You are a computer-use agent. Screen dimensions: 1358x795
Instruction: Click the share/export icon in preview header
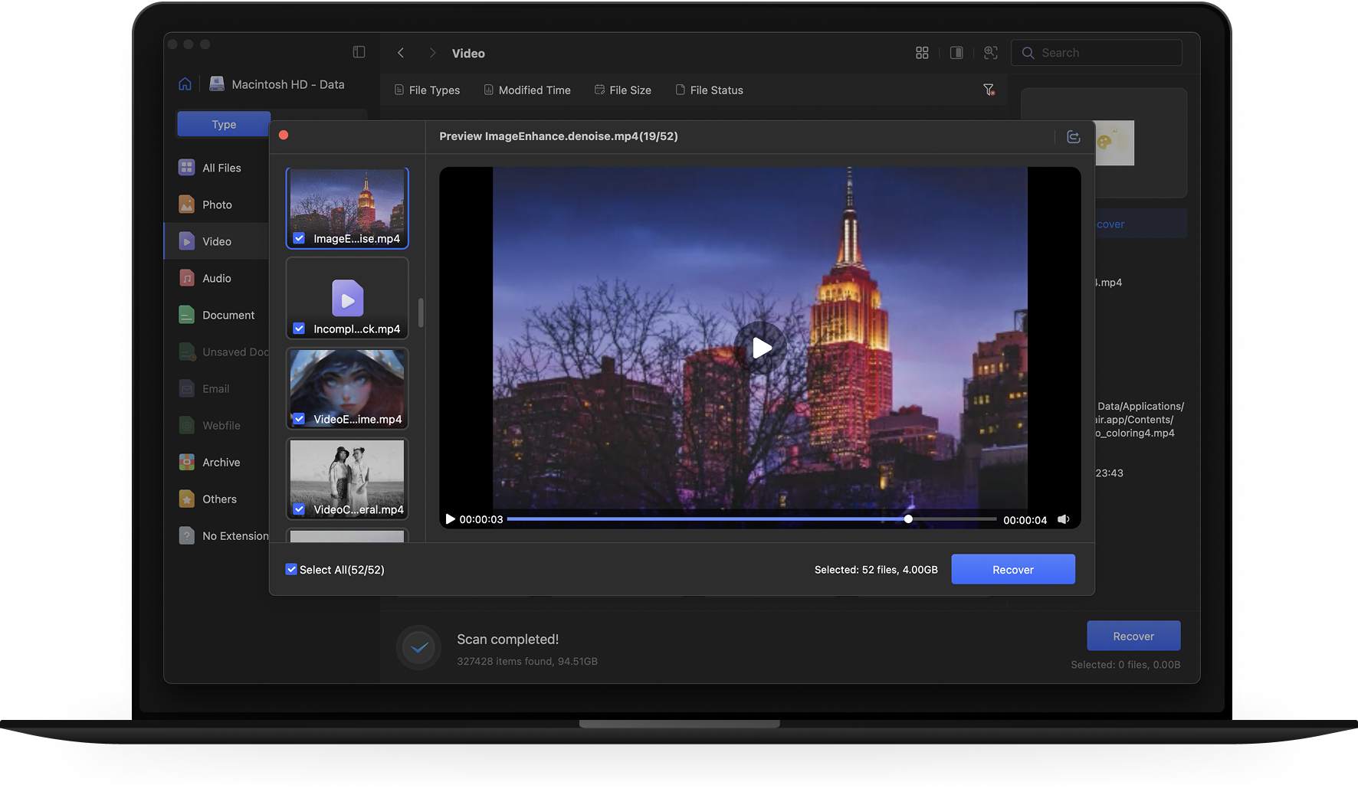point(1073,136)
